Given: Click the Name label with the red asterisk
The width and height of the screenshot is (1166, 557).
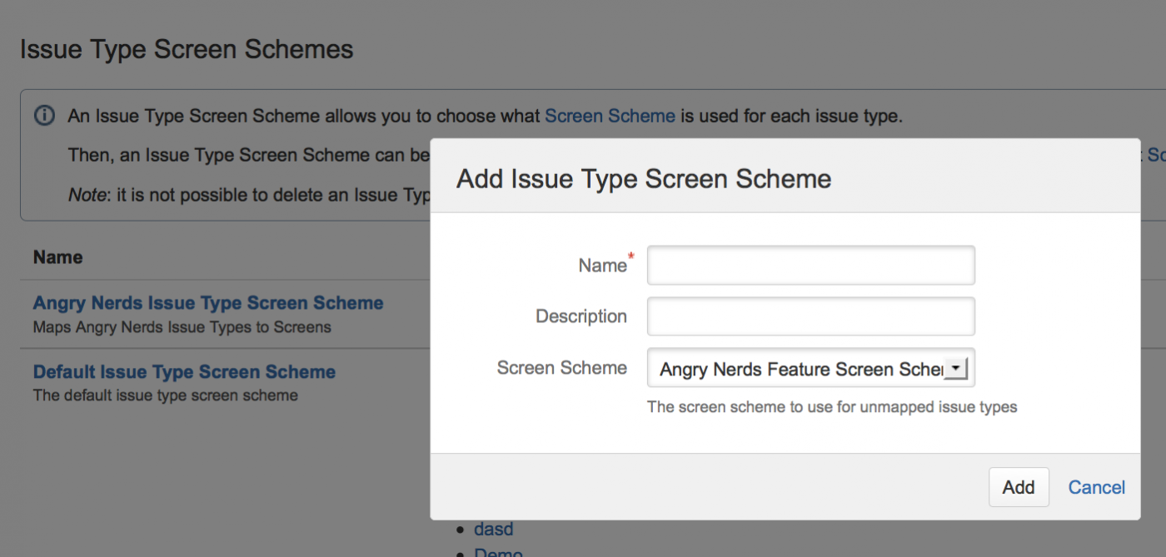Looking at the screenshot, I should (x=602, y=266).
